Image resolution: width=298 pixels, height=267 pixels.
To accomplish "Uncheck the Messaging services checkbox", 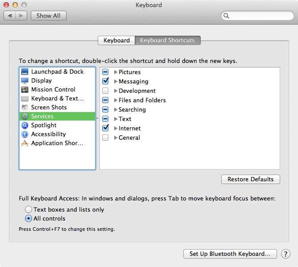I will 105,81.
